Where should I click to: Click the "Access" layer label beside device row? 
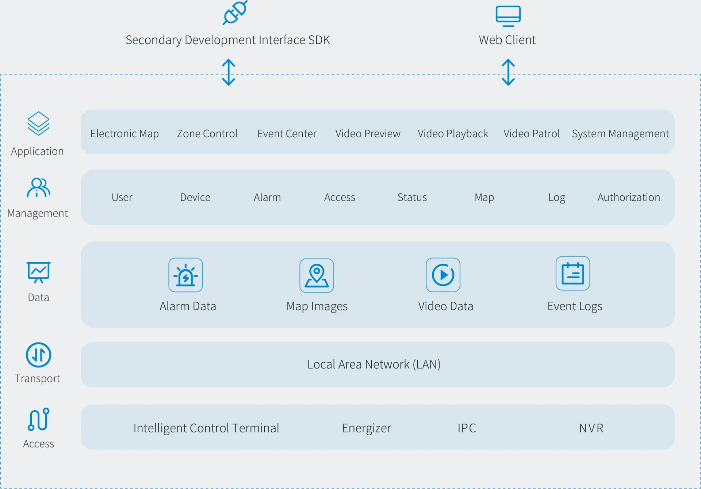point(38,444)
